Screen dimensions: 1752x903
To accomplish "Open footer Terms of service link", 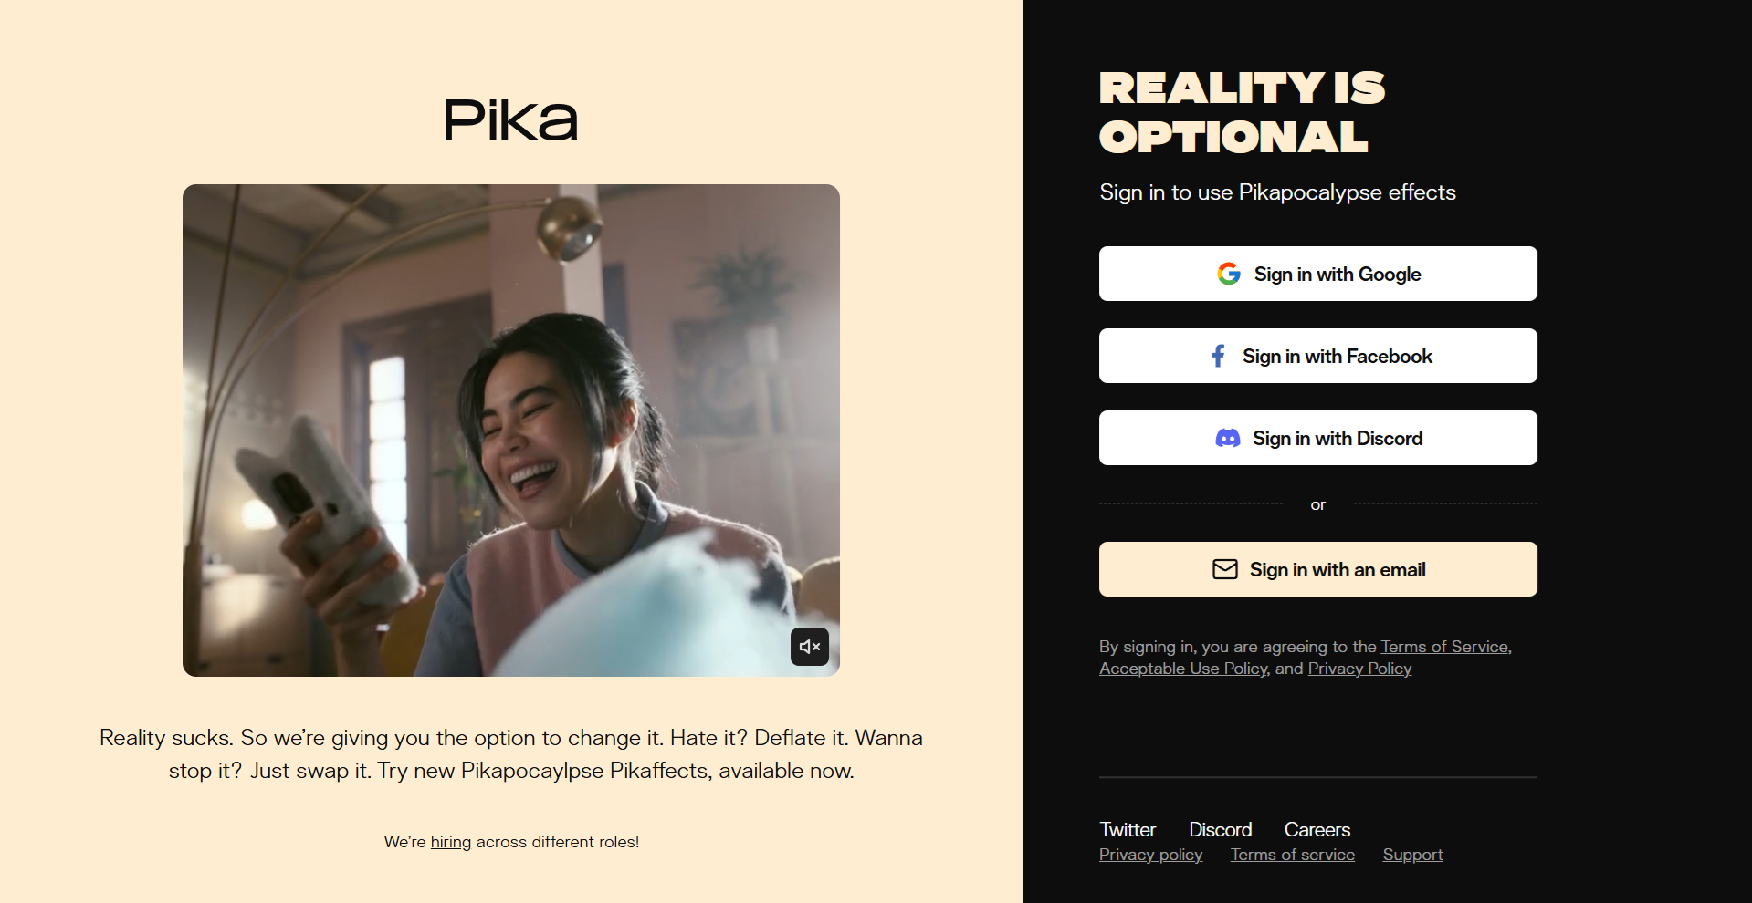I will pyautogui.click(x=1293, y=855).
